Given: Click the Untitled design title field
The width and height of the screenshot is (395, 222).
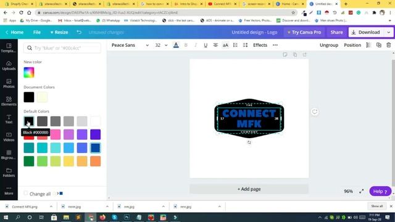Looking at the screenshot, I should (254, 32).
